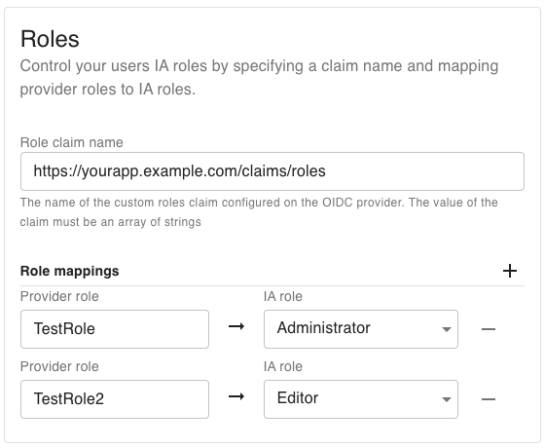Click the Provider role label above TestRole2

(x=59, y=366)
